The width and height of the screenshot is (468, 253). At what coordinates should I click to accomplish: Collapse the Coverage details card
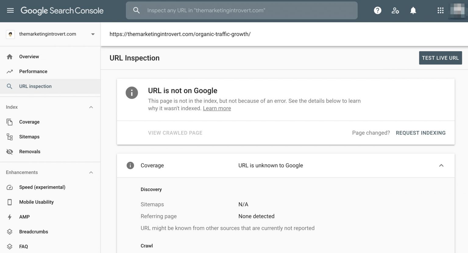pos(441,165)
